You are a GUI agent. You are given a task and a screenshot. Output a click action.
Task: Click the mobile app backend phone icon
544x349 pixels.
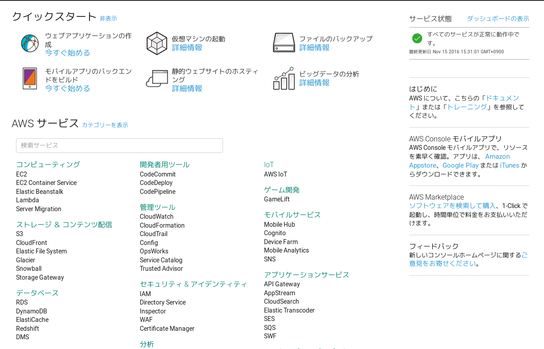pyautogui.click(x=30, y=79)
